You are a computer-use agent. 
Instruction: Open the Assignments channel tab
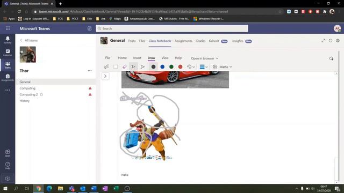pos(183,41)
